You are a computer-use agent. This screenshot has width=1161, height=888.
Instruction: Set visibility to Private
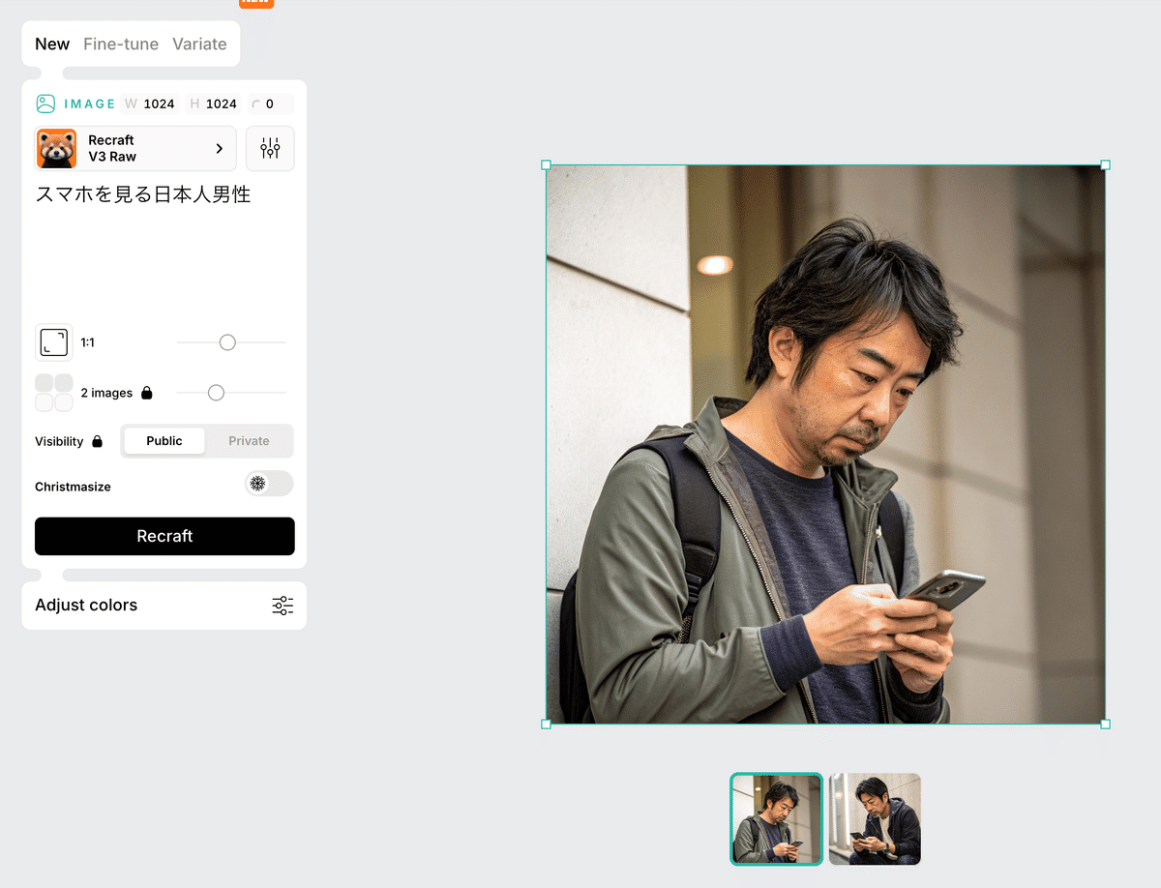(249, 441)
